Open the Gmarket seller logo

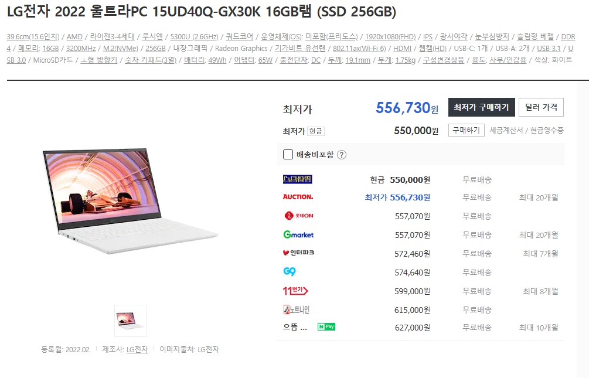tap(298, 234)
